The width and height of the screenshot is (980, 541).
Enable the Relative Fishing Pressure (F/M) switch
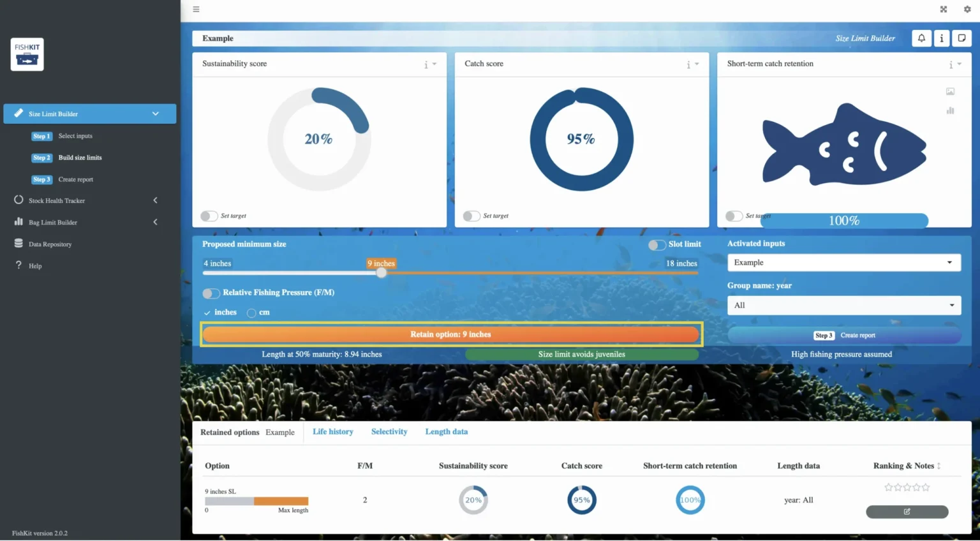coord(211,293)
